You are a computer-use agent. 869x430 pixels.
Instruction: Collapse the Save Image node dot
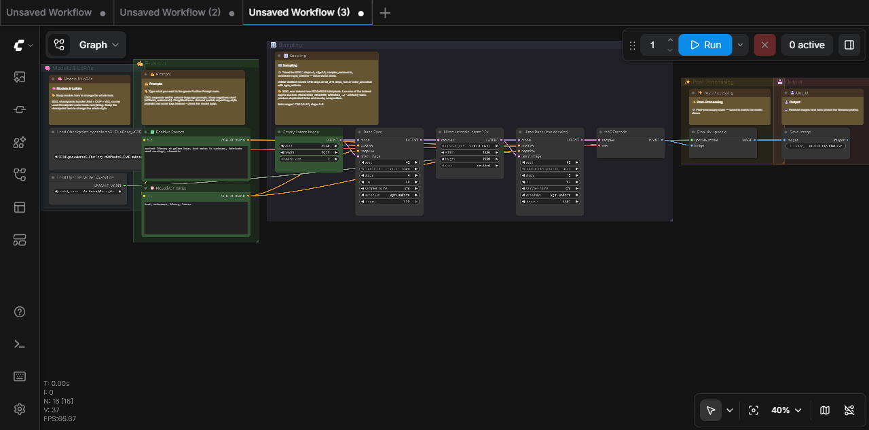[x=787, y=132]
